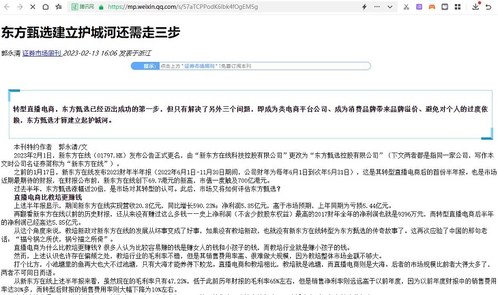The height and width of the screenshot is (295, 498).
Task: Go to the browser home page
Action: coord(46,6)
